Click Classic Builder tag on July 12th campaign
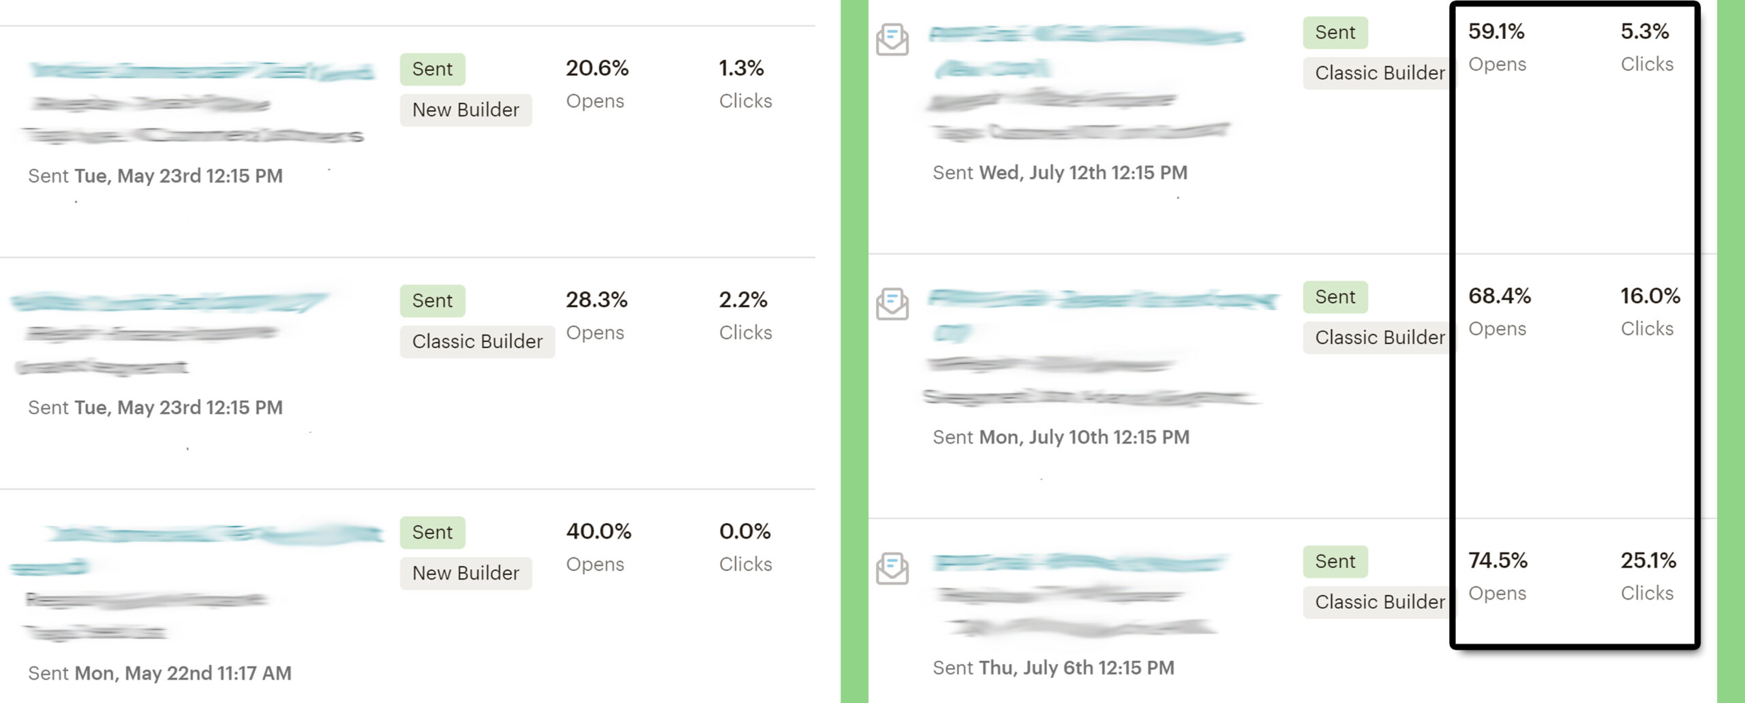This screenshot has width=1745, height=703. pos(1377,73)
